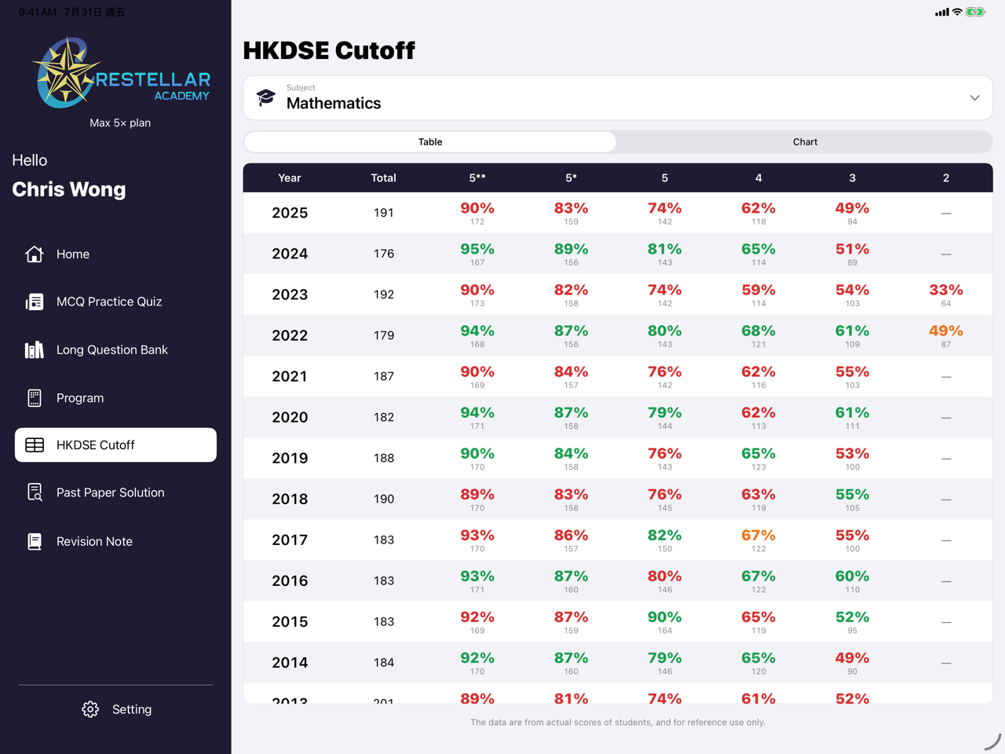
Task: Open the Setting label
Action: (x=132, y=709)
